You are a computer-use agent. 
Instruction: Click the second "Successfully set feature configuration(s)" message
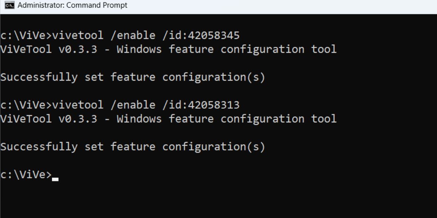pyautogui.click(x=133, y=147)
